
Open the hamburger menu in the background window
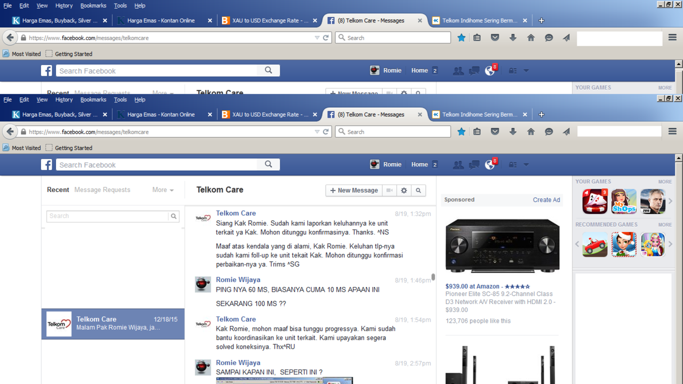(x=672, y=37)
